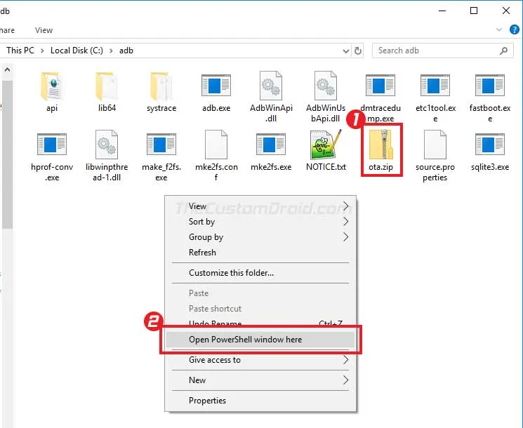Choose Customize this folder
This screenshot has width=523, height=428.
coord(260,273)
